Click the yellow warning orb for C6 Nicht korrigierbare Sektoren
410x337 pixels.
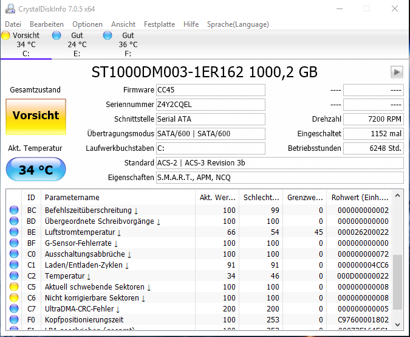tap(14, 297)
